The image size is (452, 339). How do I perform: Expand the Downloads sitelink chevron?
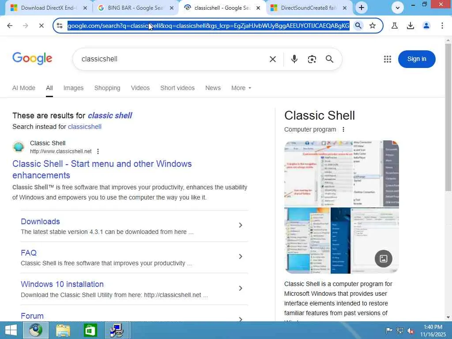(241, 225)
